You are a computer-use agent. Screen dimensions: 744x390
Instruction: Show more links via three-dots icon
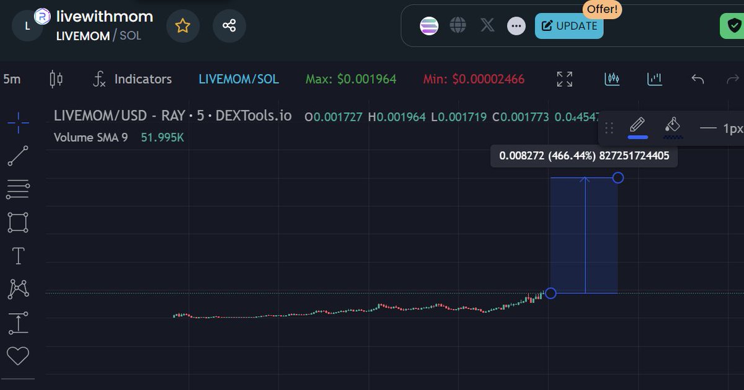pos(516,26)
